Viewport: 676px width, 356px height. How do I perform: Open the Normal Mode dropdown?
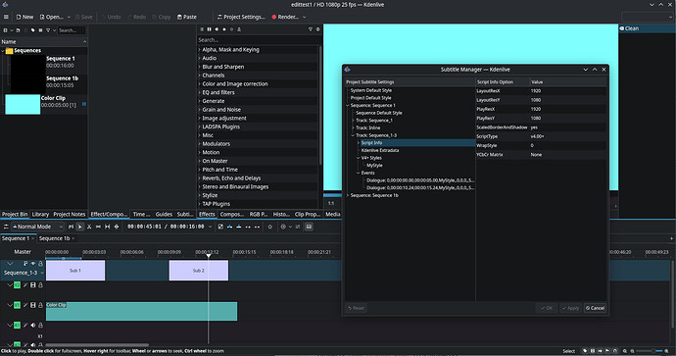(37, 227)
